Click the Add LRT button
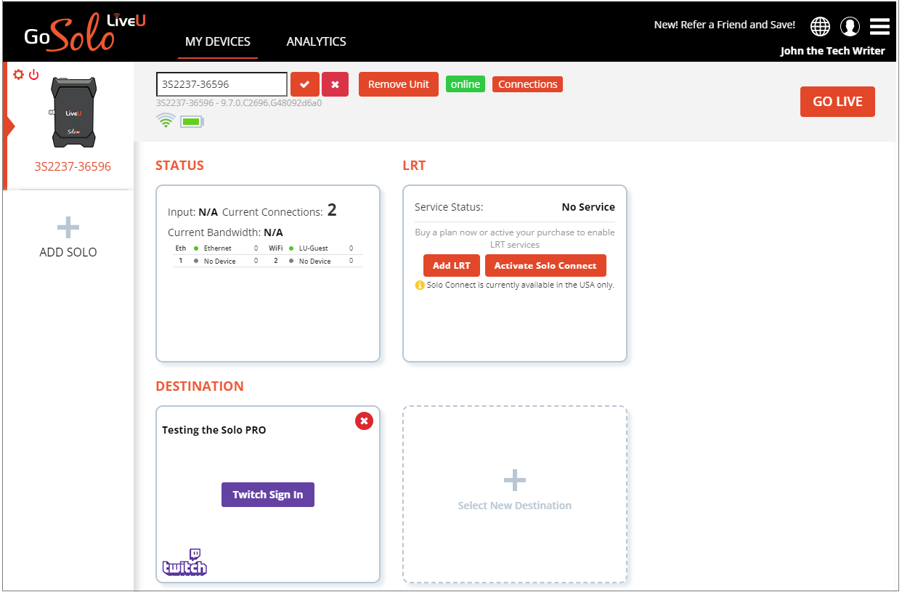902x592 pixels. [452, 266]
